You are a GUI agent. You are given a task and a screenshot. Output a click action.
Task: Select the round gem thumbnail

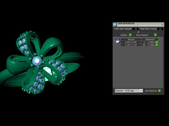pyautogui.click(x=117, y=41)
